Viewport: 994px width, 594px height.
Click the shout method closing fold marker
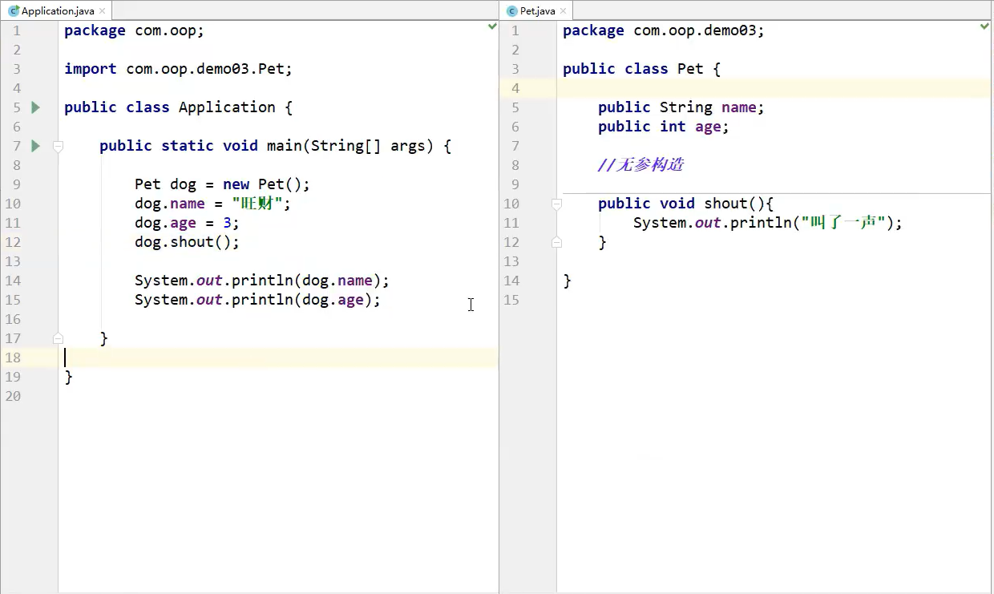click(x=556, y=242)
